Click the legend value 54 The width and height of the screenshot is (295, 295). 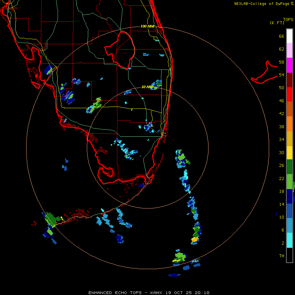282,75
